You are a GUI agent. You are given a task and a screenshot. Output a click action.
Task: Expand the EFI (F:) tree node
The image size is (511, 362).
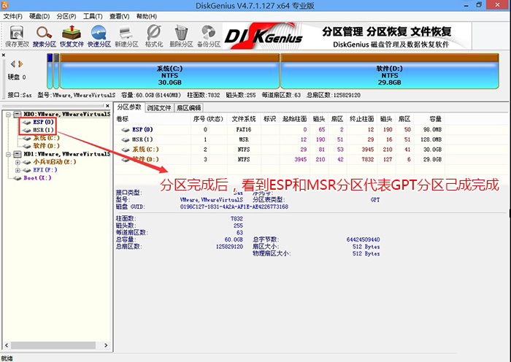[x=17, y=170]
